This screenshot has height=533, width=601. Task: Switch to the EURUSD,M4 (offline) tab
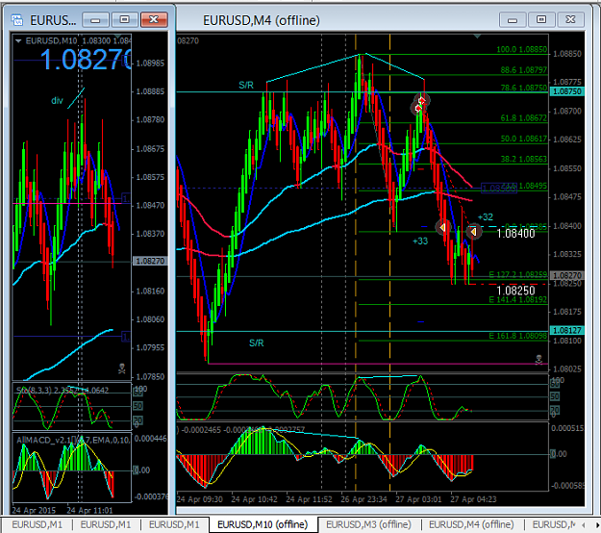click(x=471, y=524)
